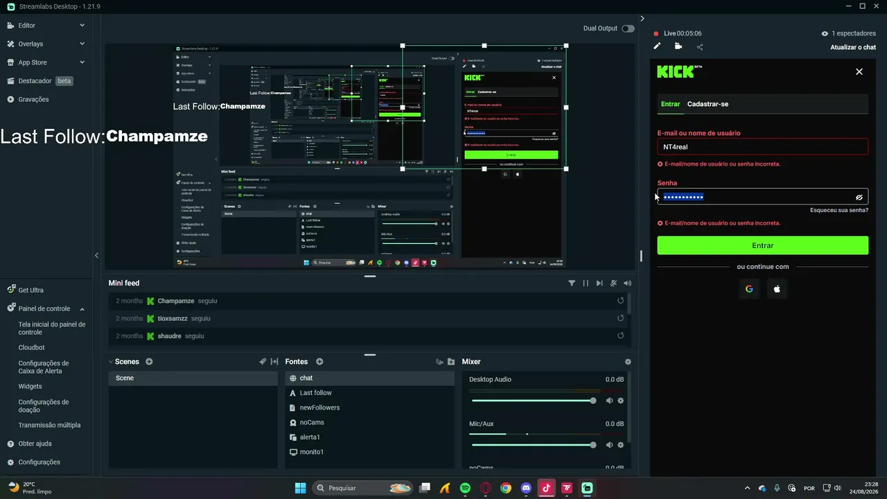Collapse the Painel de controle section
887x499 pixels.
82,309
